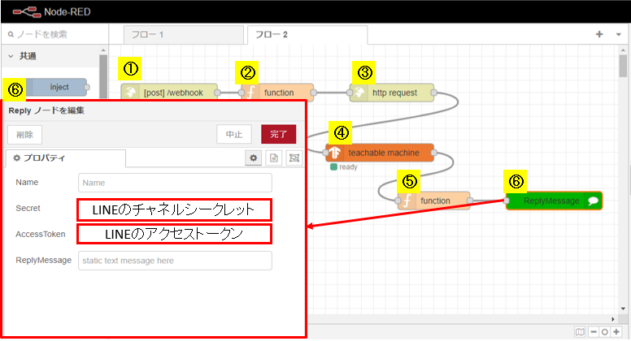Click input port of ReplyMessage node
This screenshot has width=631, height=341.
(507, 201)
